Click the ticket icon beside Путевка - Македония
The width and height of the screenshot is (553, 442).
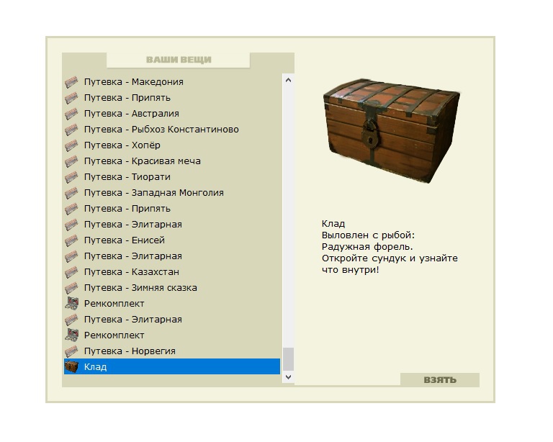coord(71,82)
